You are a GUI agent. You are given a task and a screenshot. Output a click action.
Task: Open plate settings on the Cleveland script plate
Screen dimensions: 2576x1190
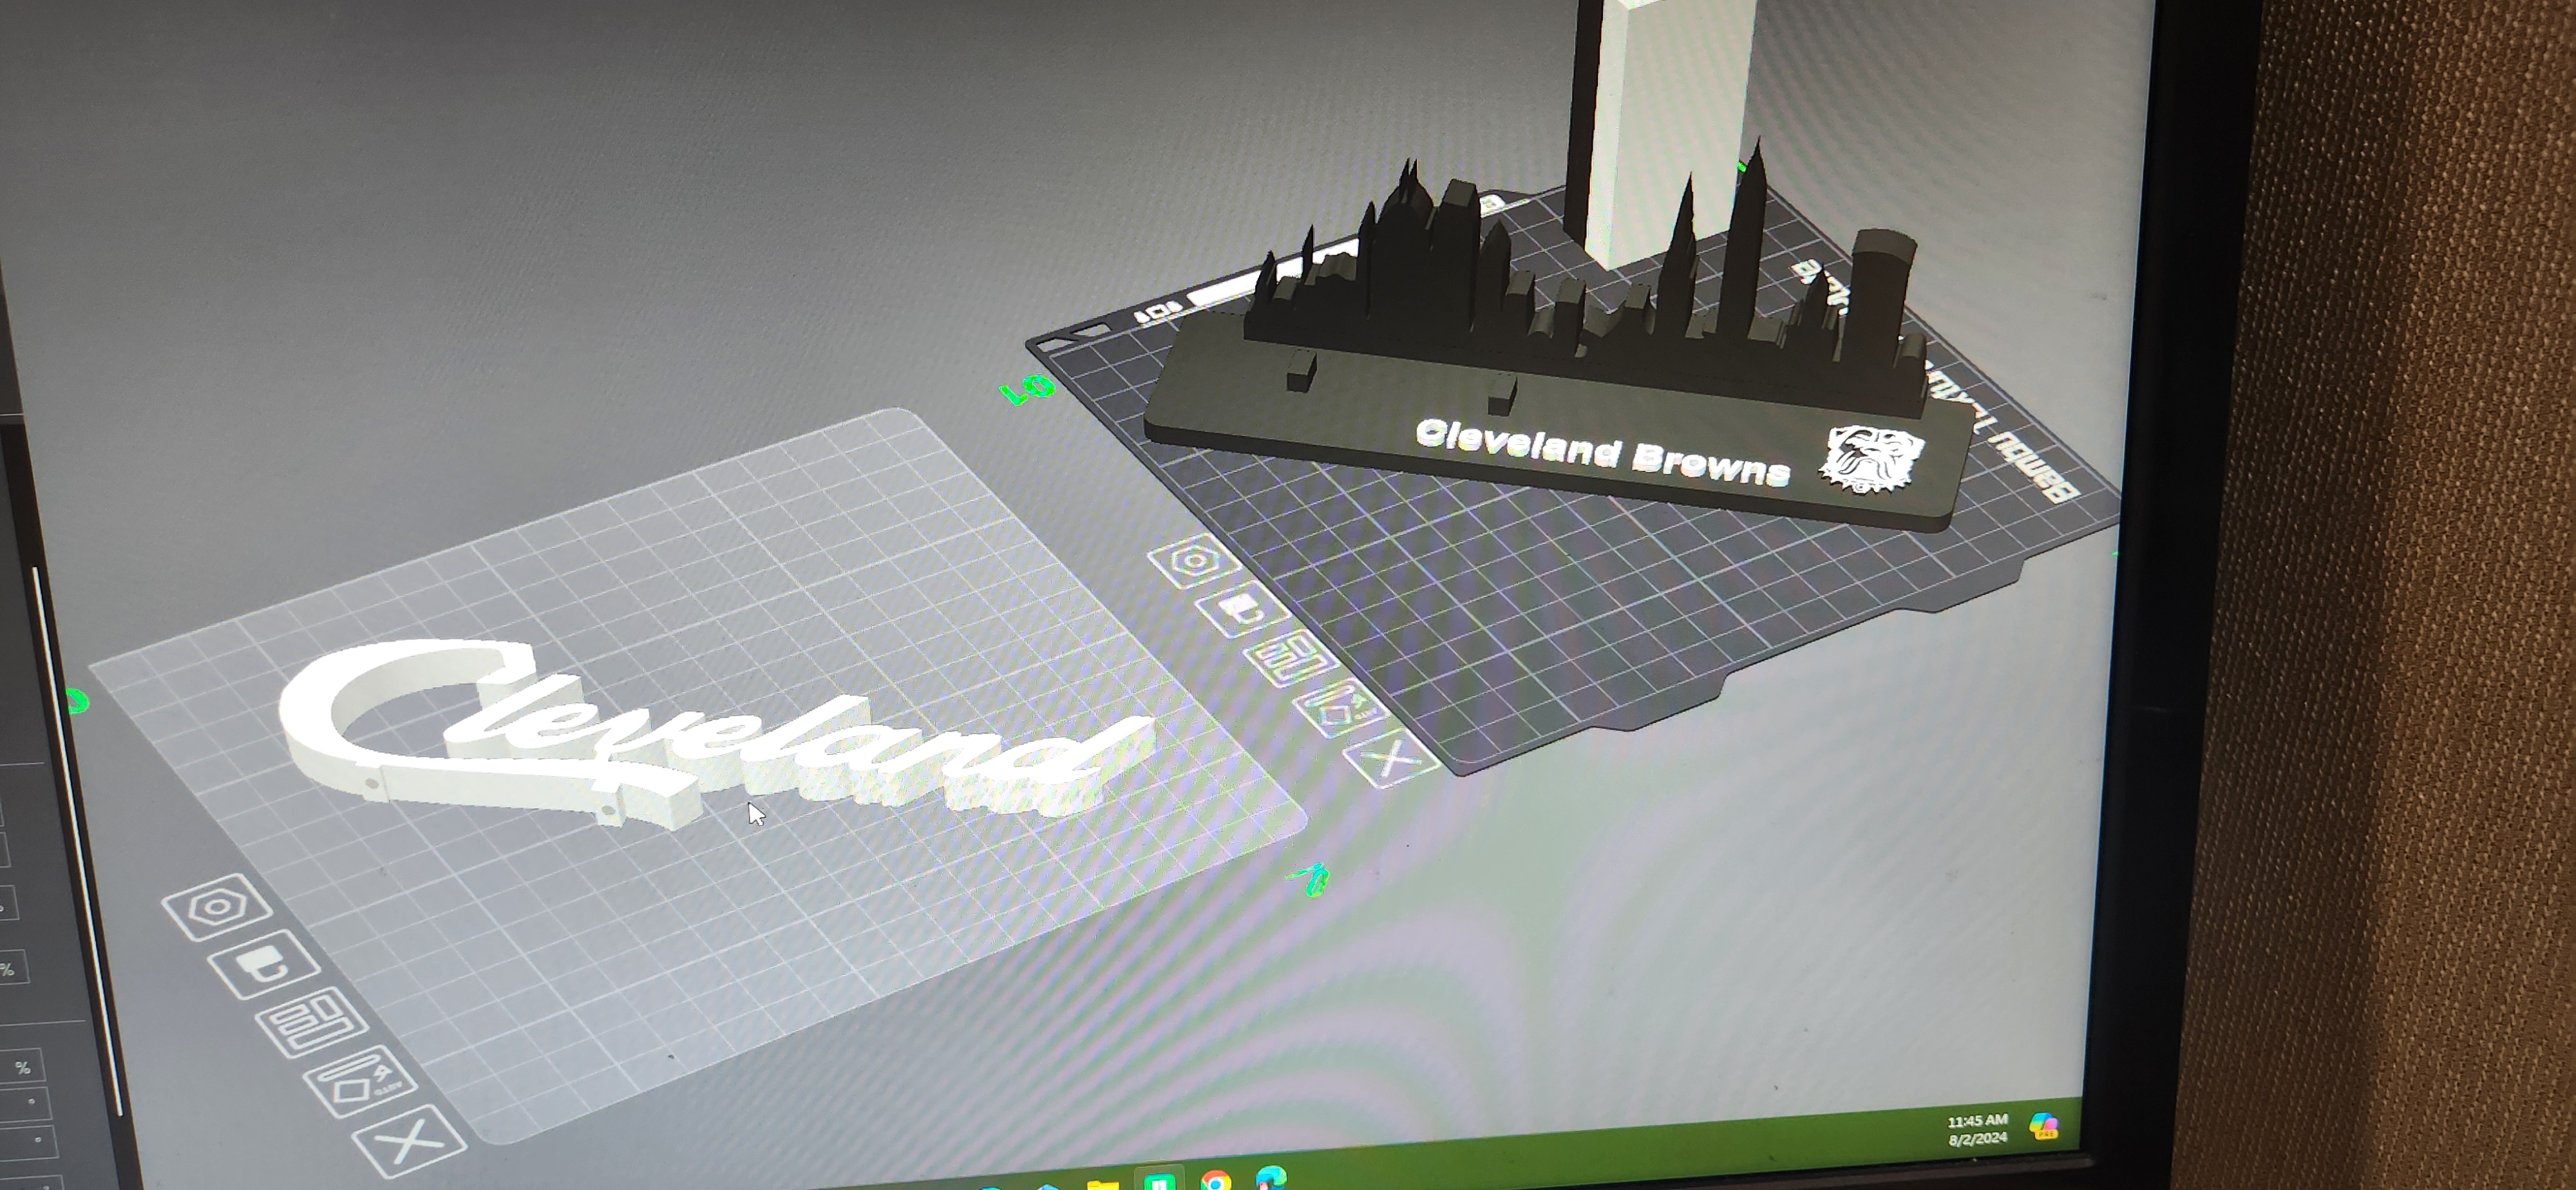click(217, 907)
